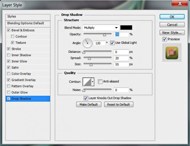
Task: Select the Texture settings entry
Action: (21, 43)
